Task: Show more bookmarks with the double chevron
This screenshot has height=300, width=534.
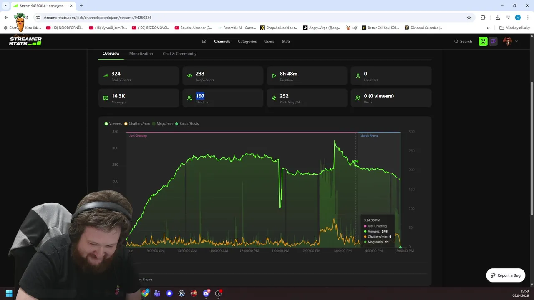Action: pos(488,28)
